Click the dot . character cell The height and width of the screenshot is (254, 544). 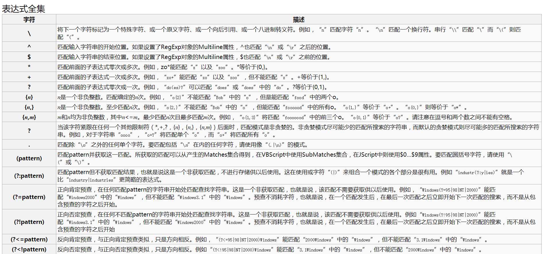point(29,145)
